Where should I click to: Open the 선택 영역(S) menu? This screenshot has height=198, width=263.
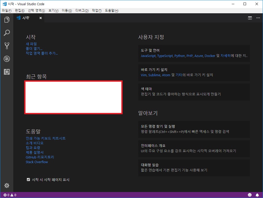36,11
